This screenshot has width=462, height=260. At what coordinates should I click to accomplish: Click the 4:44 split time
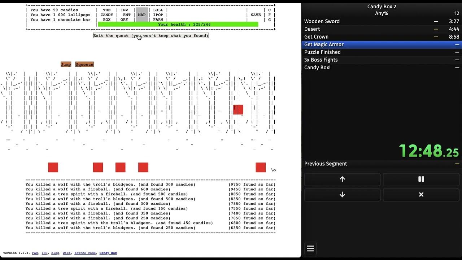tap(454, 29)
